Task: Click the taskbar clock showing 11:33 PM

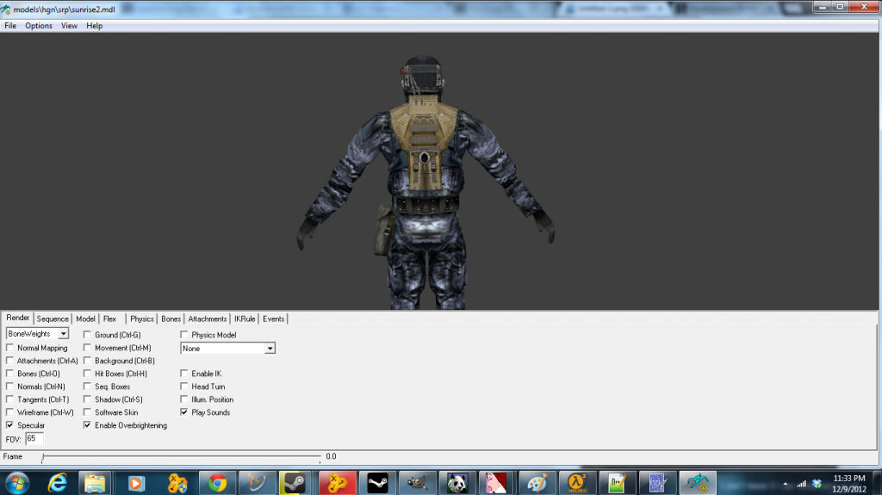Action: click(849, 484)
